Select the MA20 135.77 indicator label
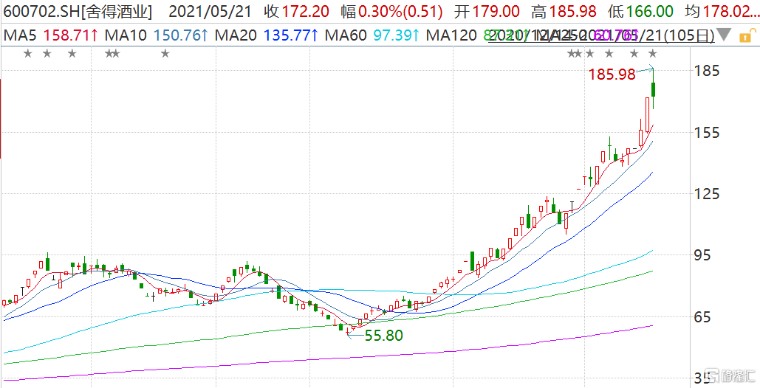Screen dimensions: 760x388 267,35
